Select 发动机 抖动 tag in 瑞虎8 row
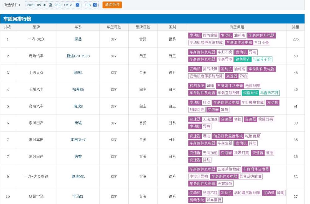The image size is (310, 204). click(200, 102)
